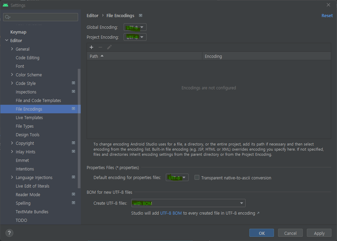Viewport: 337px width, 241px height.
Task: Click the Cancel button
Action: (290, 233)
